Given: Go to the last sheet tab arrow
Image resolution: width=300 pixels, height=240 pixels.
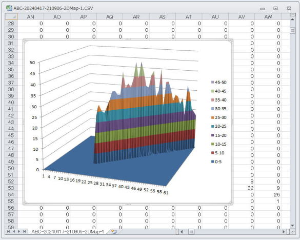Looking at the screenshot, I should click(x=24, y=232).
